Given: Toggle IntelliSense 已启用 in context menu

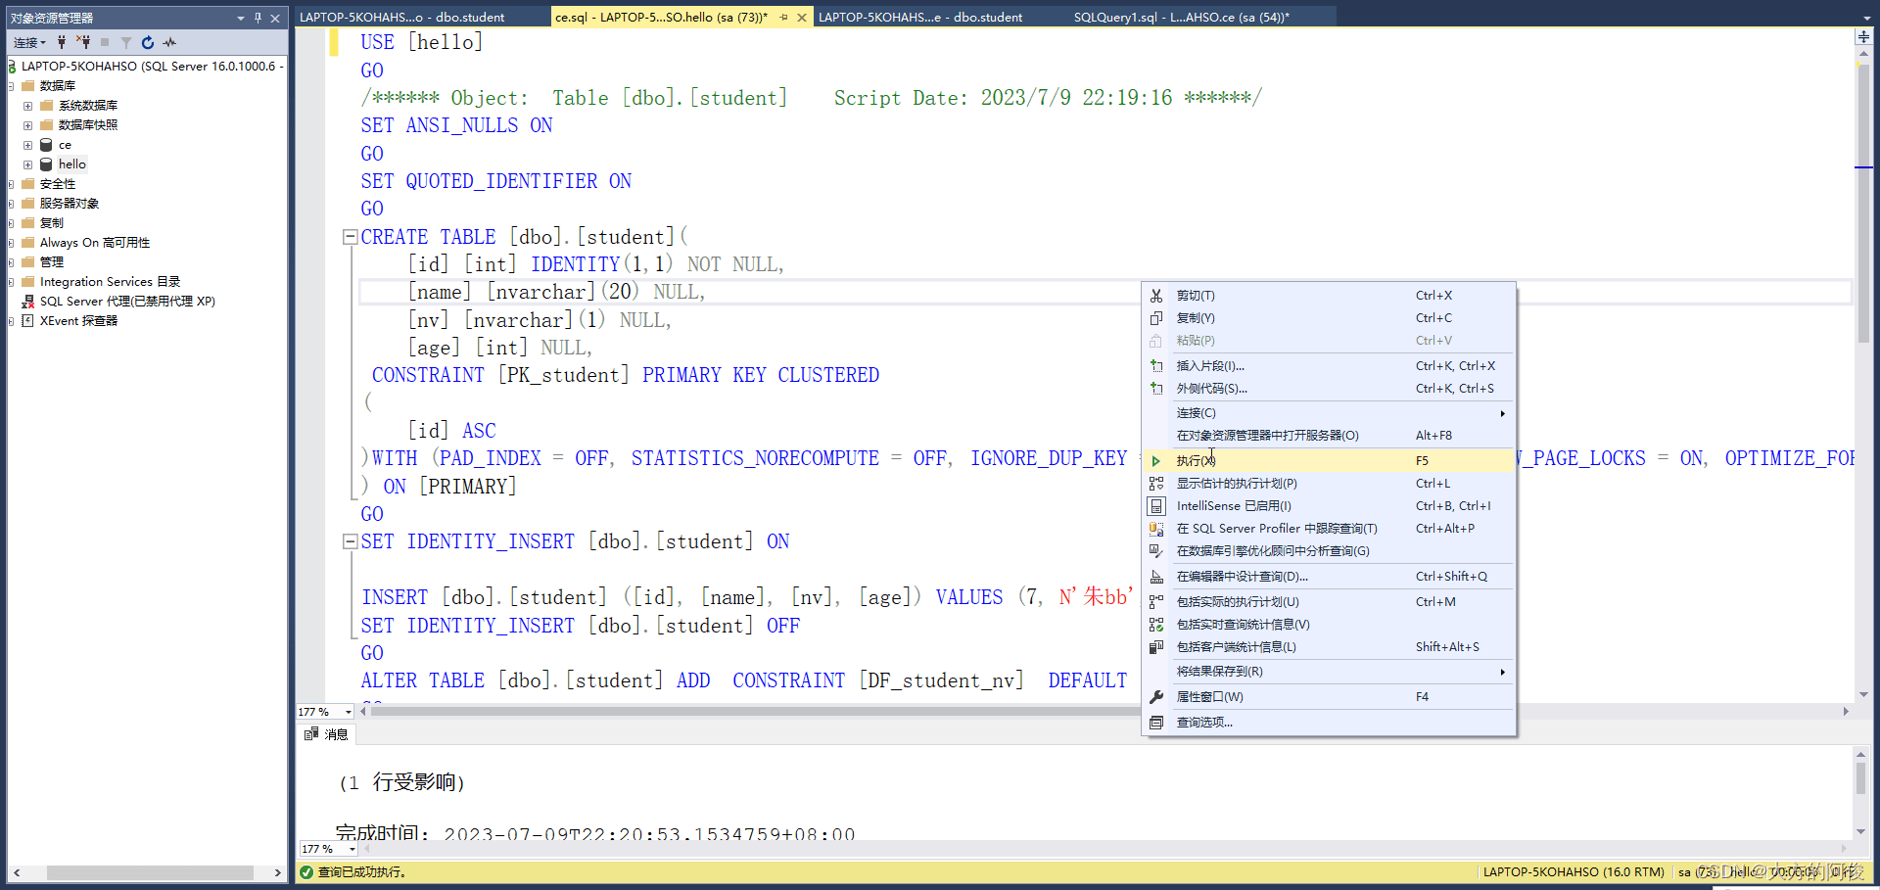Looking at the screenshot, I should click(1234, 506).
